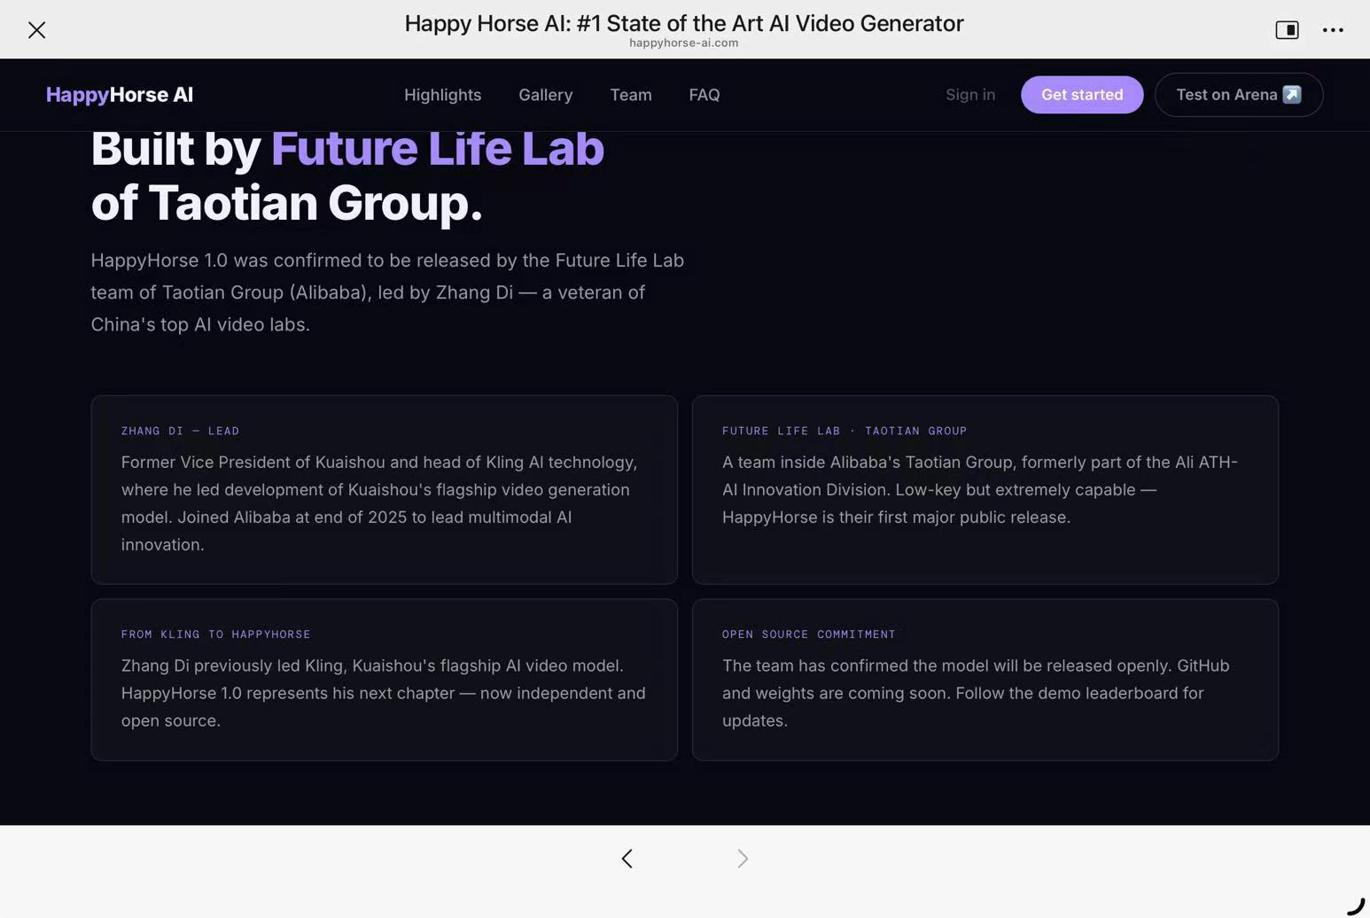This screenshot has width=1370, height=918.
Task: Click the HappyHorse AI logo
Action: pos(120,95)
